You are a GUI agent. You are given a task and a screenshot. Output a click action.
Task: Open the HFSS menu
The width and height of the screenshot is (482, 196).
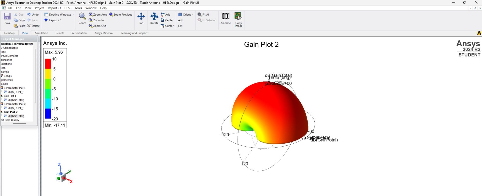(68, 8)
